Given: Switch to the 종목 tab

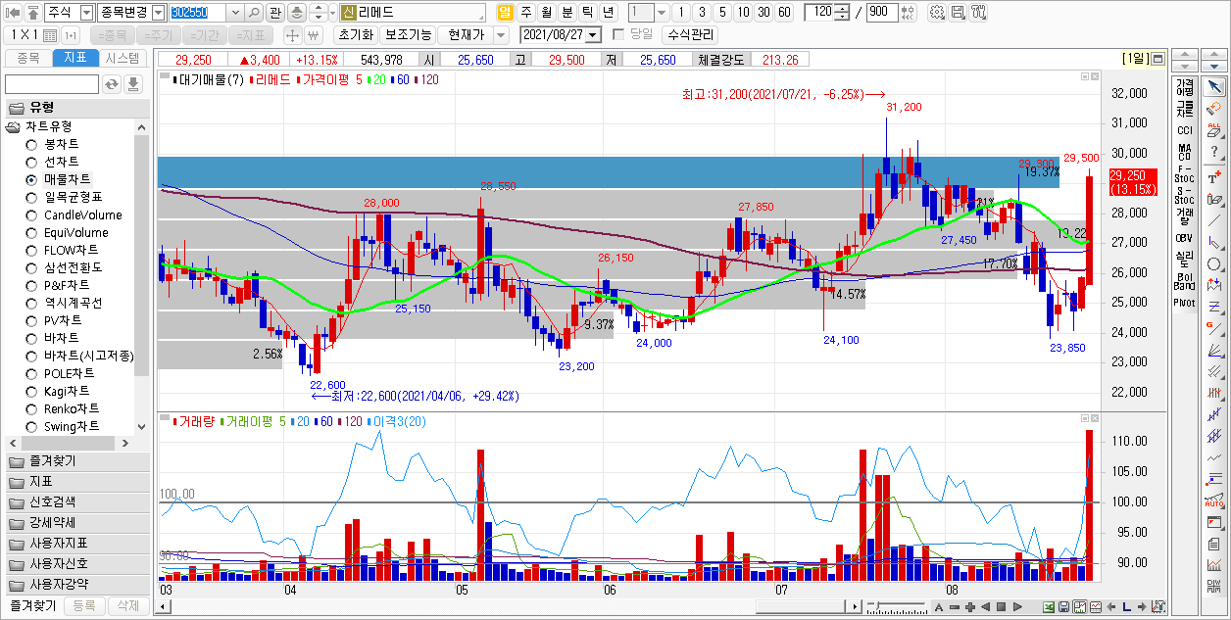Looking at the screenshot, I should 27,58.
